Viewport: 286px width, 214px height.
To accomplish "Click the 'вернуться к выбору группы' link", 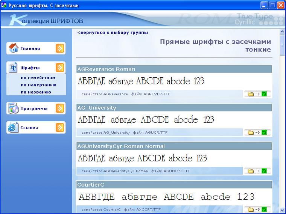I will 113,33.
